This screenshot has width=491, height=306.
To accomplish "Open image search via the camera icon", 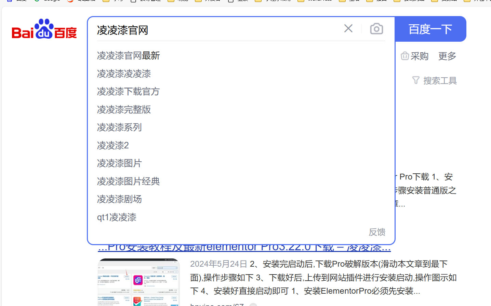I will click(x=376, y=28).
